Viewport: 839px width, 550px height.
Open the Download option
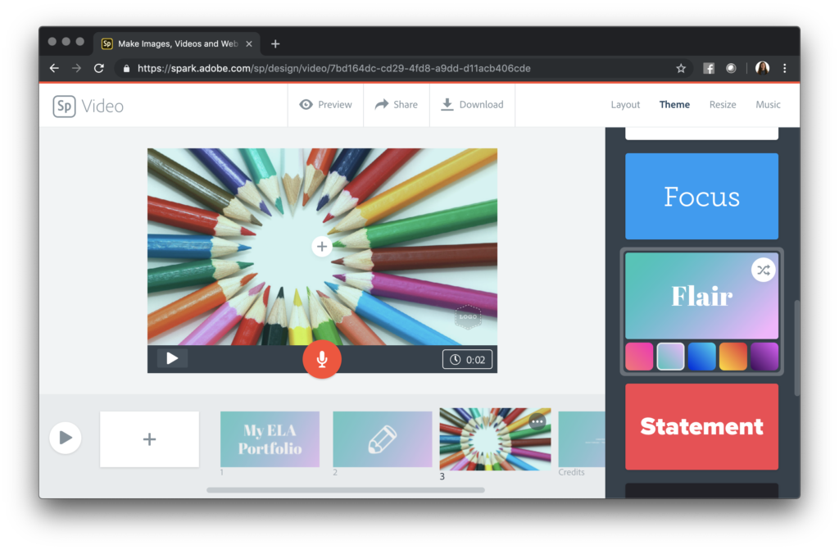447,104
